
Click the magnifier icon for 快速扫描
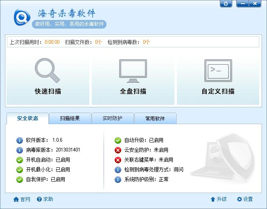pyautogui.click(x=48, y=70)
